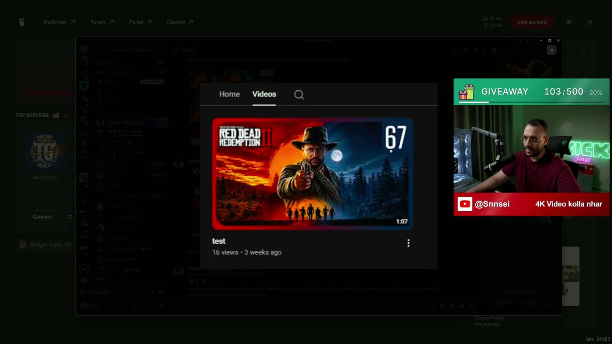Maximize the Discord window
The image size is (612, 344).
tap(549, 41)
